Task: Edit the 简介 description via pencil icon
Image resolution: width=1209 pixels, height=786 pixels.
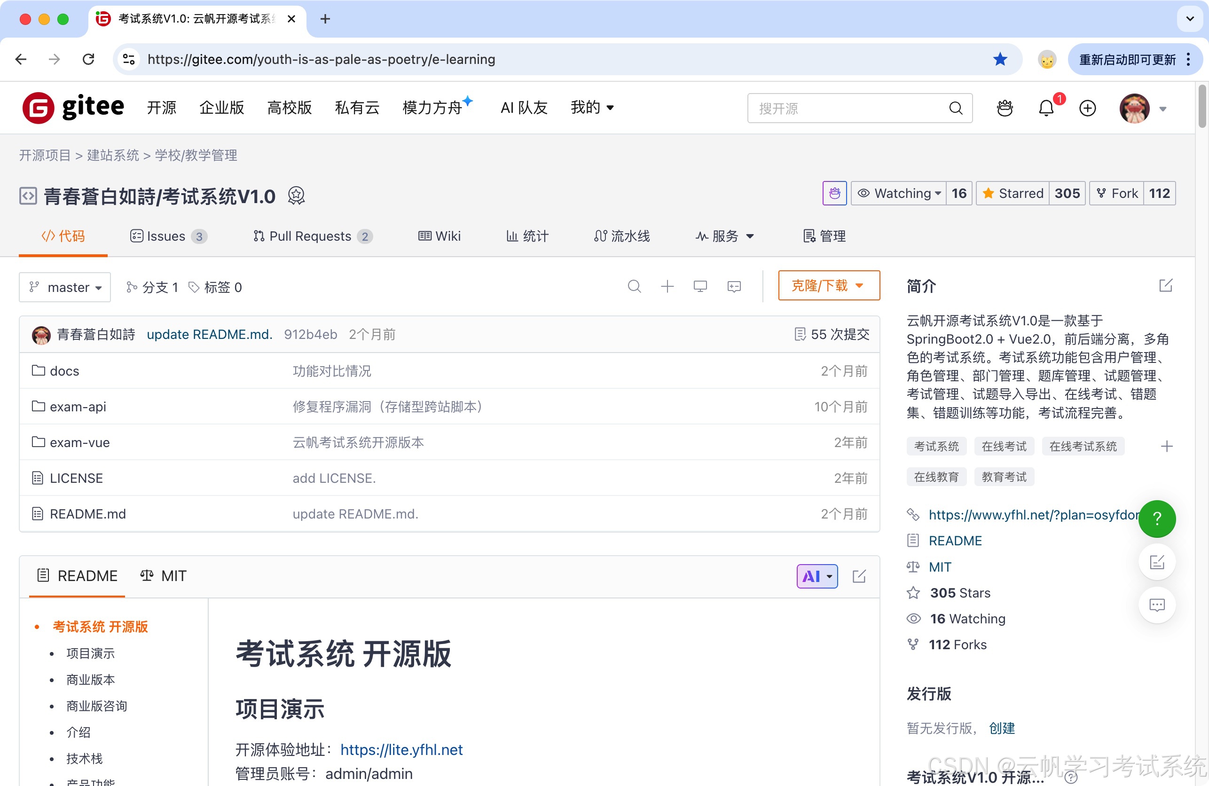Action: (x=1165, y=285)
